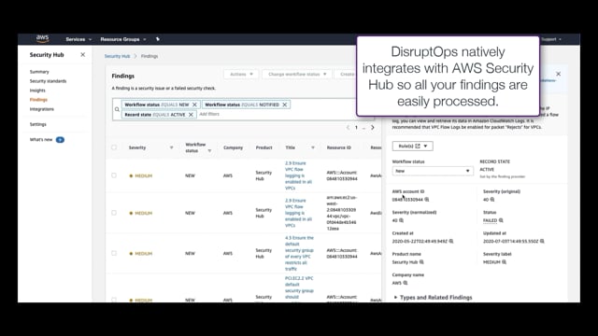This screenshot has height=336, width=598.
Task: Open Change workflow status dropdown
Action: (x=297, y=75)
